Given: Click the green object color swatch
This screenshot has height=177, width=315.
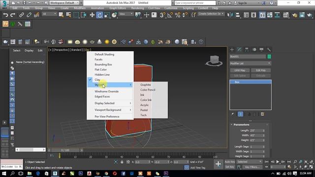Looking at the screenshot, I should (x=269, y=57).
